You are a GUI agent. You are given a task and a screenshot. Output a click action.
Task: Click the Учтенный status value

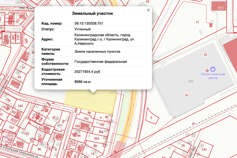pos(82,29)
